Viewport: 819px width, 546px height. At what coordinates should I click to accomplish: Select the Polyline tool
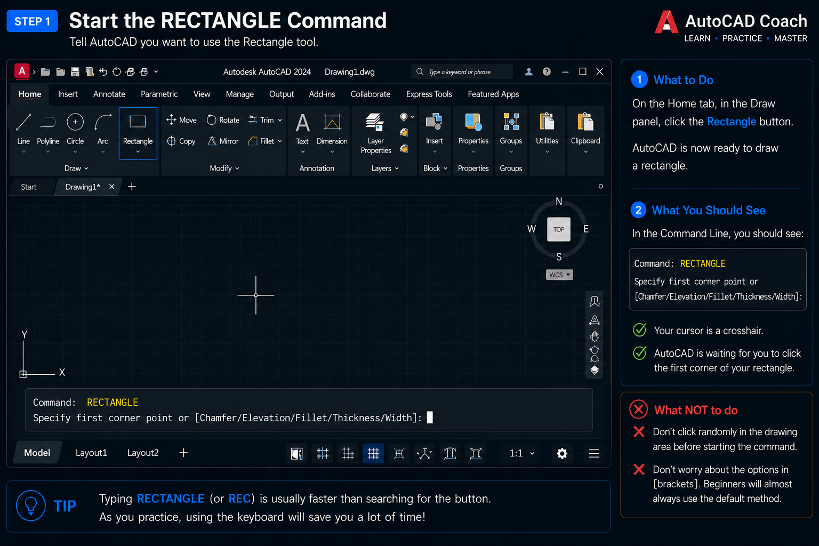point(48,129)
